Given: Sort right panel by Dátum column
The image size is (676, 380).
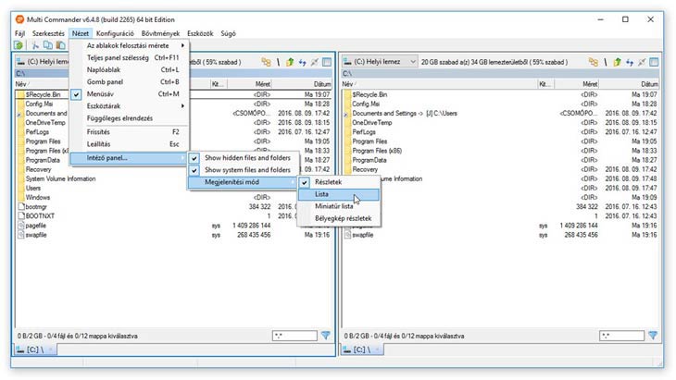Looking at the screenshot, I should click(629, 84).
